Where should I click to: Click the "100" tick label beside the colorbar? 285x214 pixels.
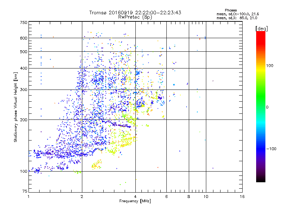pos(270,66)
